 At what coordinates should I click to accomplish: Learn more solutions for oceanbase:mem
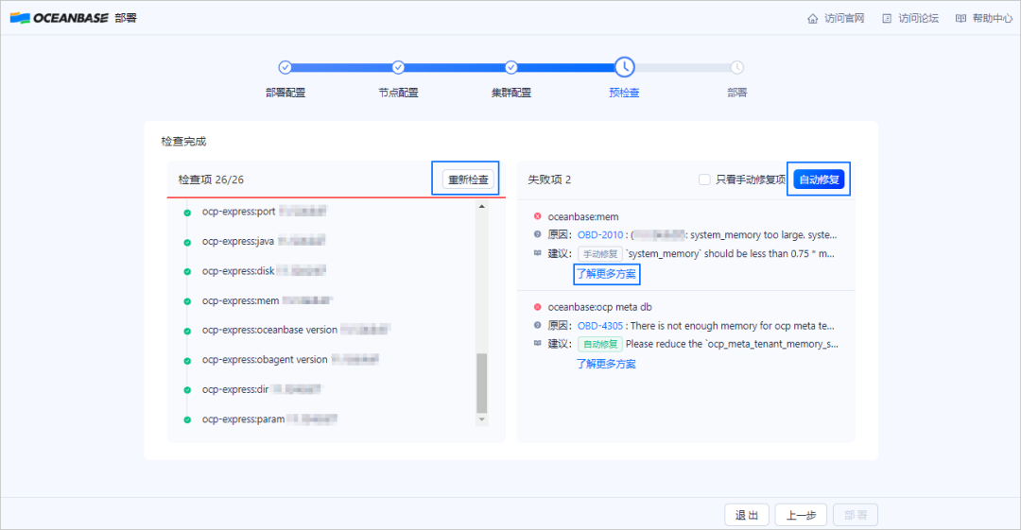(606, 274)
